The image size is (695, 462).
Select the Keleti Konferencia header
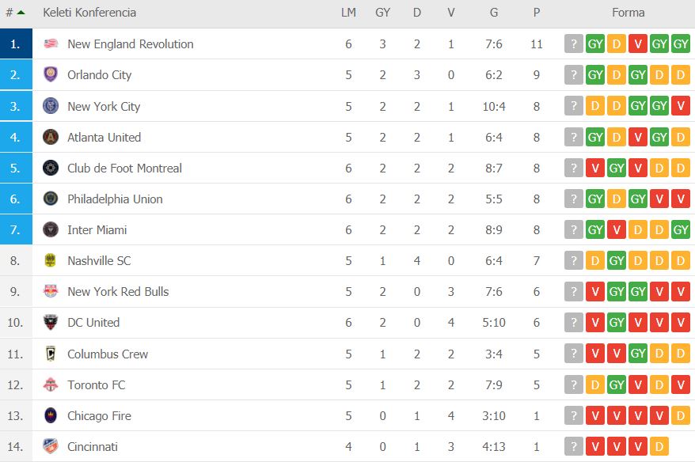[x=89, y=13]
